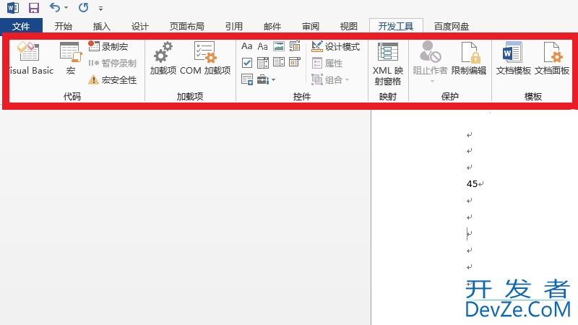Insert check box content control
The width and height of the screenshot is (578, 325).
tap(246, 63)
